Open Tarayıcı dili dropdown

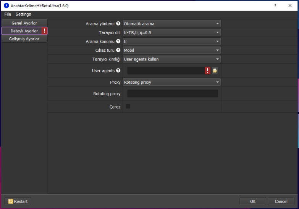pos(171,33)
